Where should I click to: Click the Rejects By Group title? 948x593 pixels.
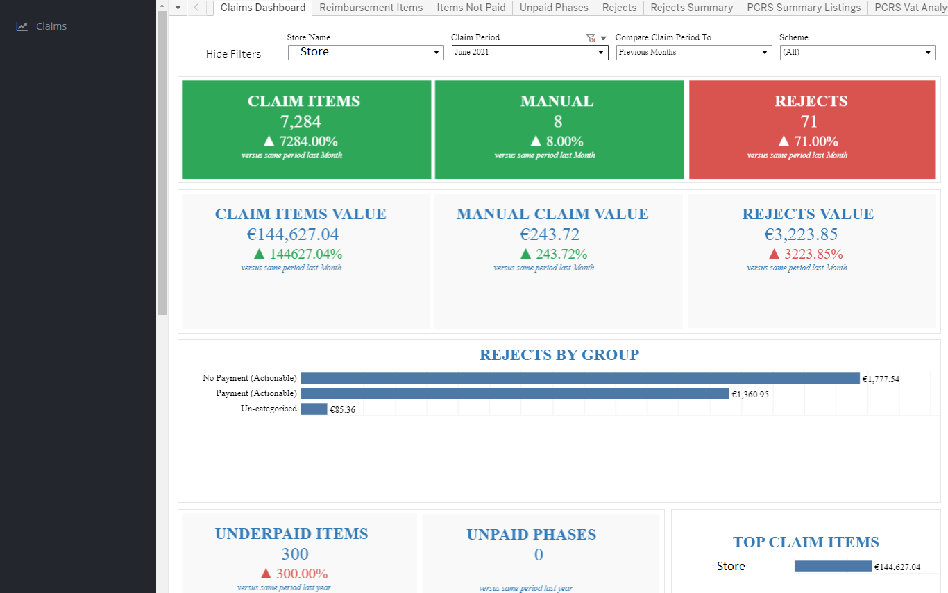pyautogui.click(x=559, y=355)
